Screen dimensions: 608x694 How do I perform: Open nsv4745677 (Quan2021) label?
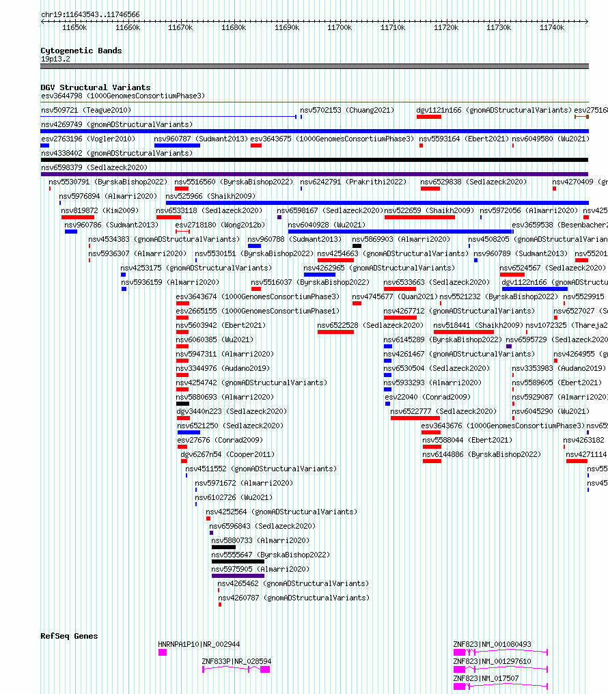pos(395,296)
